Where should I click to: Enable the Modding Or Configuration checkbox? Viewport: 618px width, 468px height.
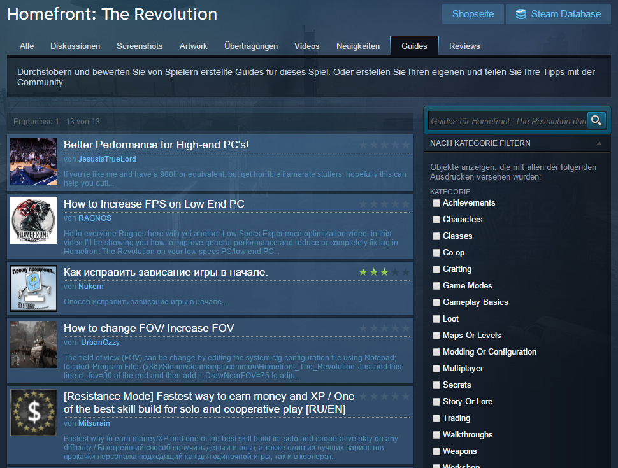click(436, 352)
